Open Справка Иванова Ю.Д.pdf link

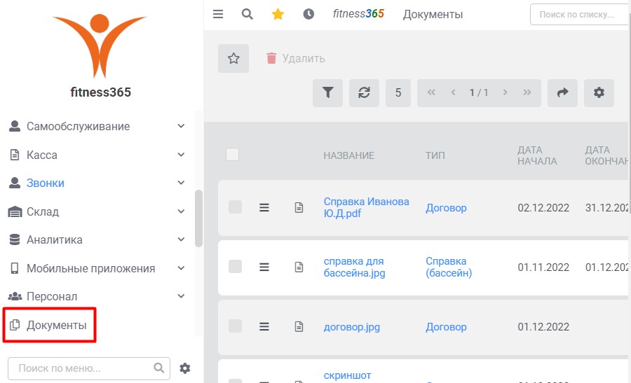366,207
